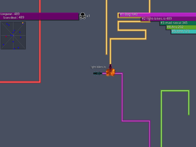
Task: Click the 'light-bikes.io' player name label
Action: pos(98,67)
